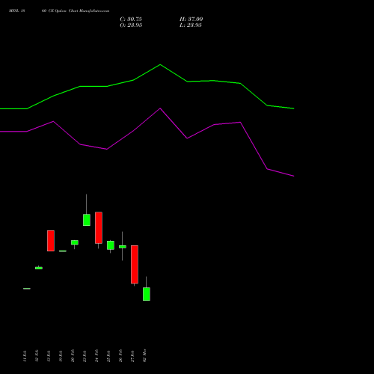This screenshot has width=374, height=374.
Task: Click the close value C: 30.75
Action: tap(131, 19)
